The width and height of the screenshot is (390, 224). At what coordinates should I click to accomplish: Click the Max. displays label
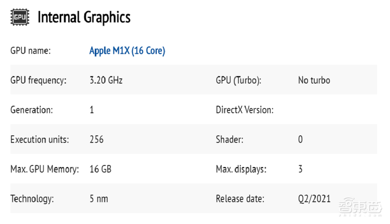coord(241,169)
